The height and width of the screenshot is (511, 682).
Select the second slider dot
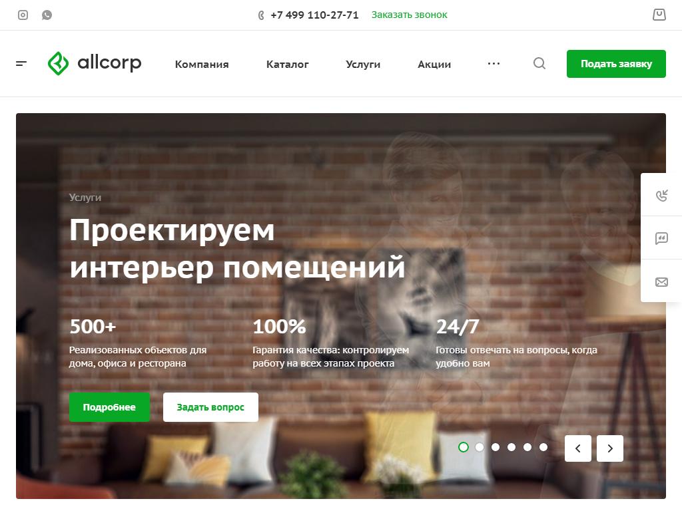[x=480, y=447]
